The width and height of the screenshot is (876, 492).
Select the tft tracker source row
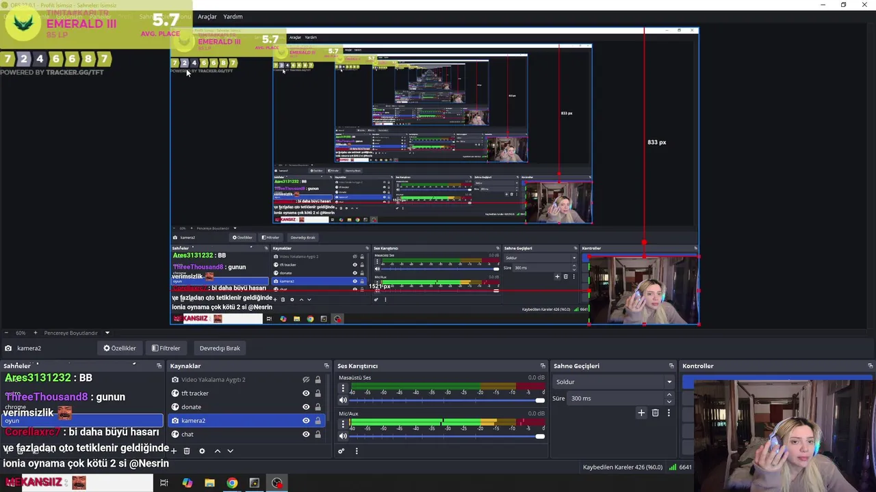click(x=246, y=394)
